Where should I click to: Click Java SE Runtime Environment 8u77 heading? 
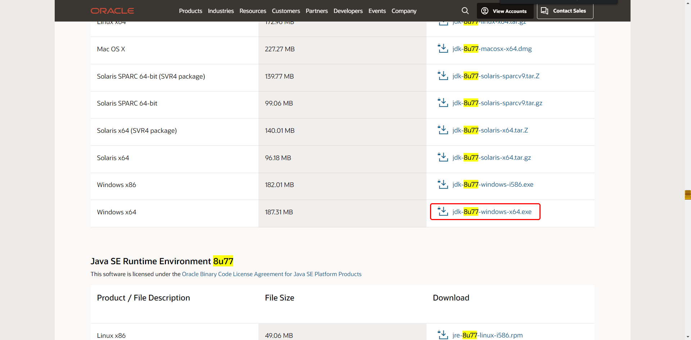(162, 261)
